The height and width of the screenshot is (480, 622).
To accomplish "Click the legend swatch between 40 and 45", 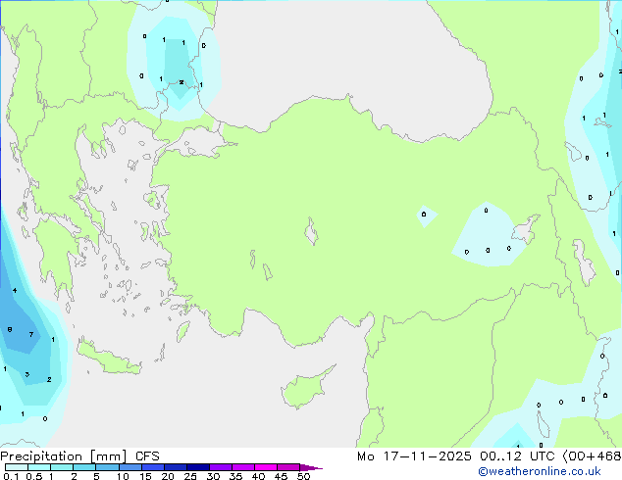I will (x=266, y=467).
